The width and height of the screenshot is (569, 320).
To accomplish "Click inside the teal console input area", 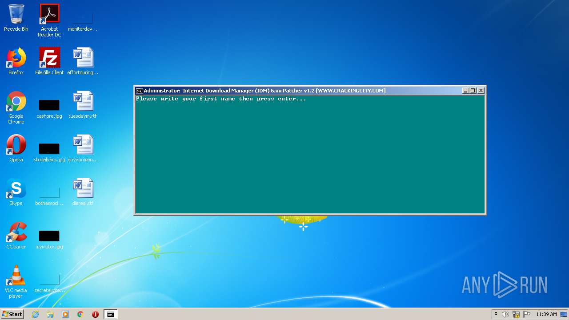I will [x=310, y=156].
